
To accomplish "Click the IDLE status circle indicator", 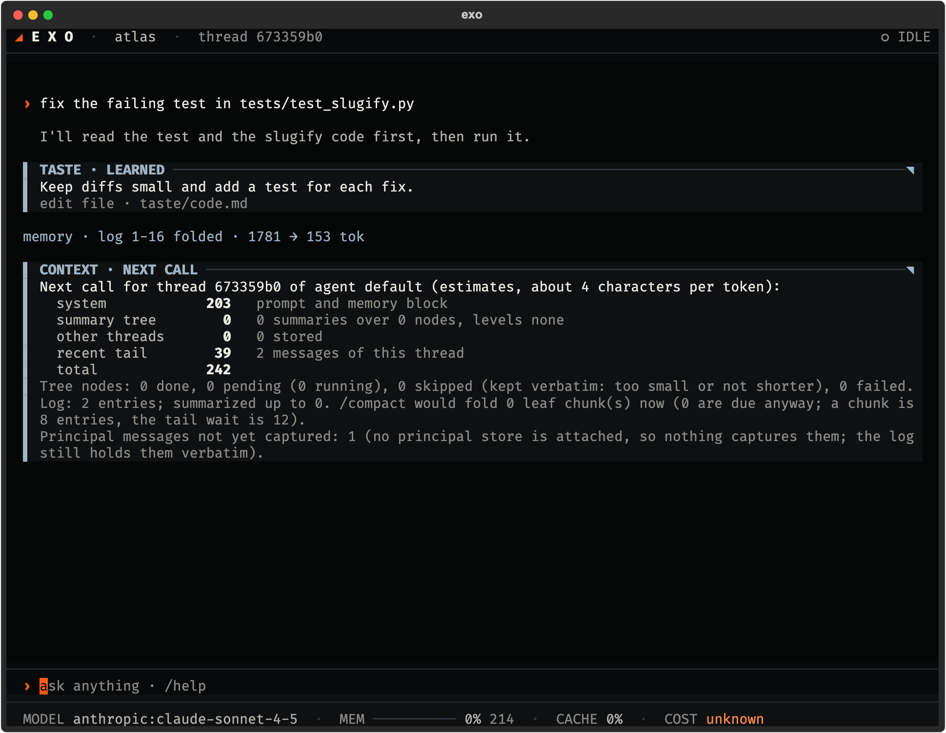I will (885, 38).
